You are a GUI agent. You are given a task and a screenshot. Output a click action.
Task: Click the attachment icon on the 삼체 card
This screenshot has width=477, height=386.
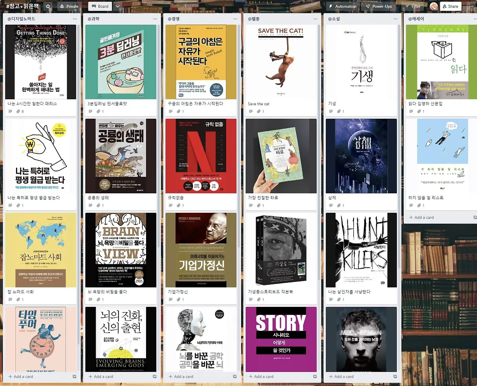click(x=338, y=205)
